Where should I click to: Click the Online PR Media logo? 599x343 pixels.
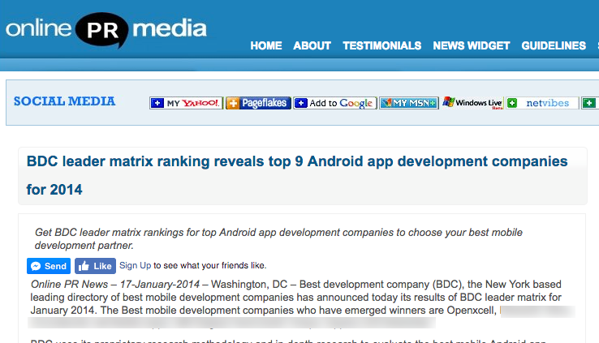[106, 30]
